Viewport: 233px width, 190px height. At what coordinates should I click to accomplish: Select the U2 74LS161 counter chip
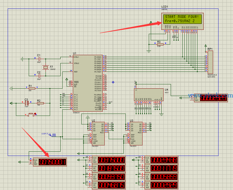(98, 134)
